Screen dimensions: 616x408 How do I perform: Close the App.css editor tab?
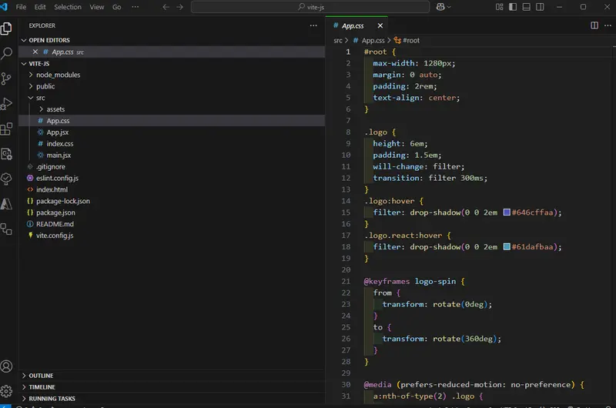381,25
